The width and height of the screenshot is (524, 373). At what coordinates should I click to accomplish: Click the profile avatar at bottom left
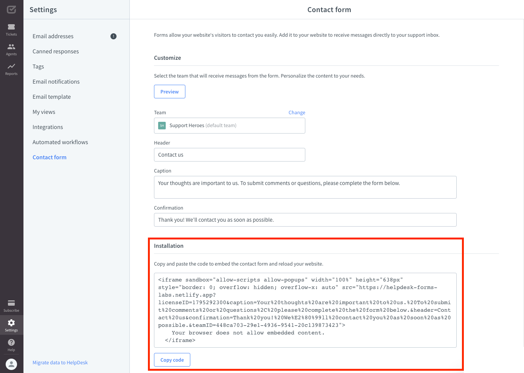[11, 364]
